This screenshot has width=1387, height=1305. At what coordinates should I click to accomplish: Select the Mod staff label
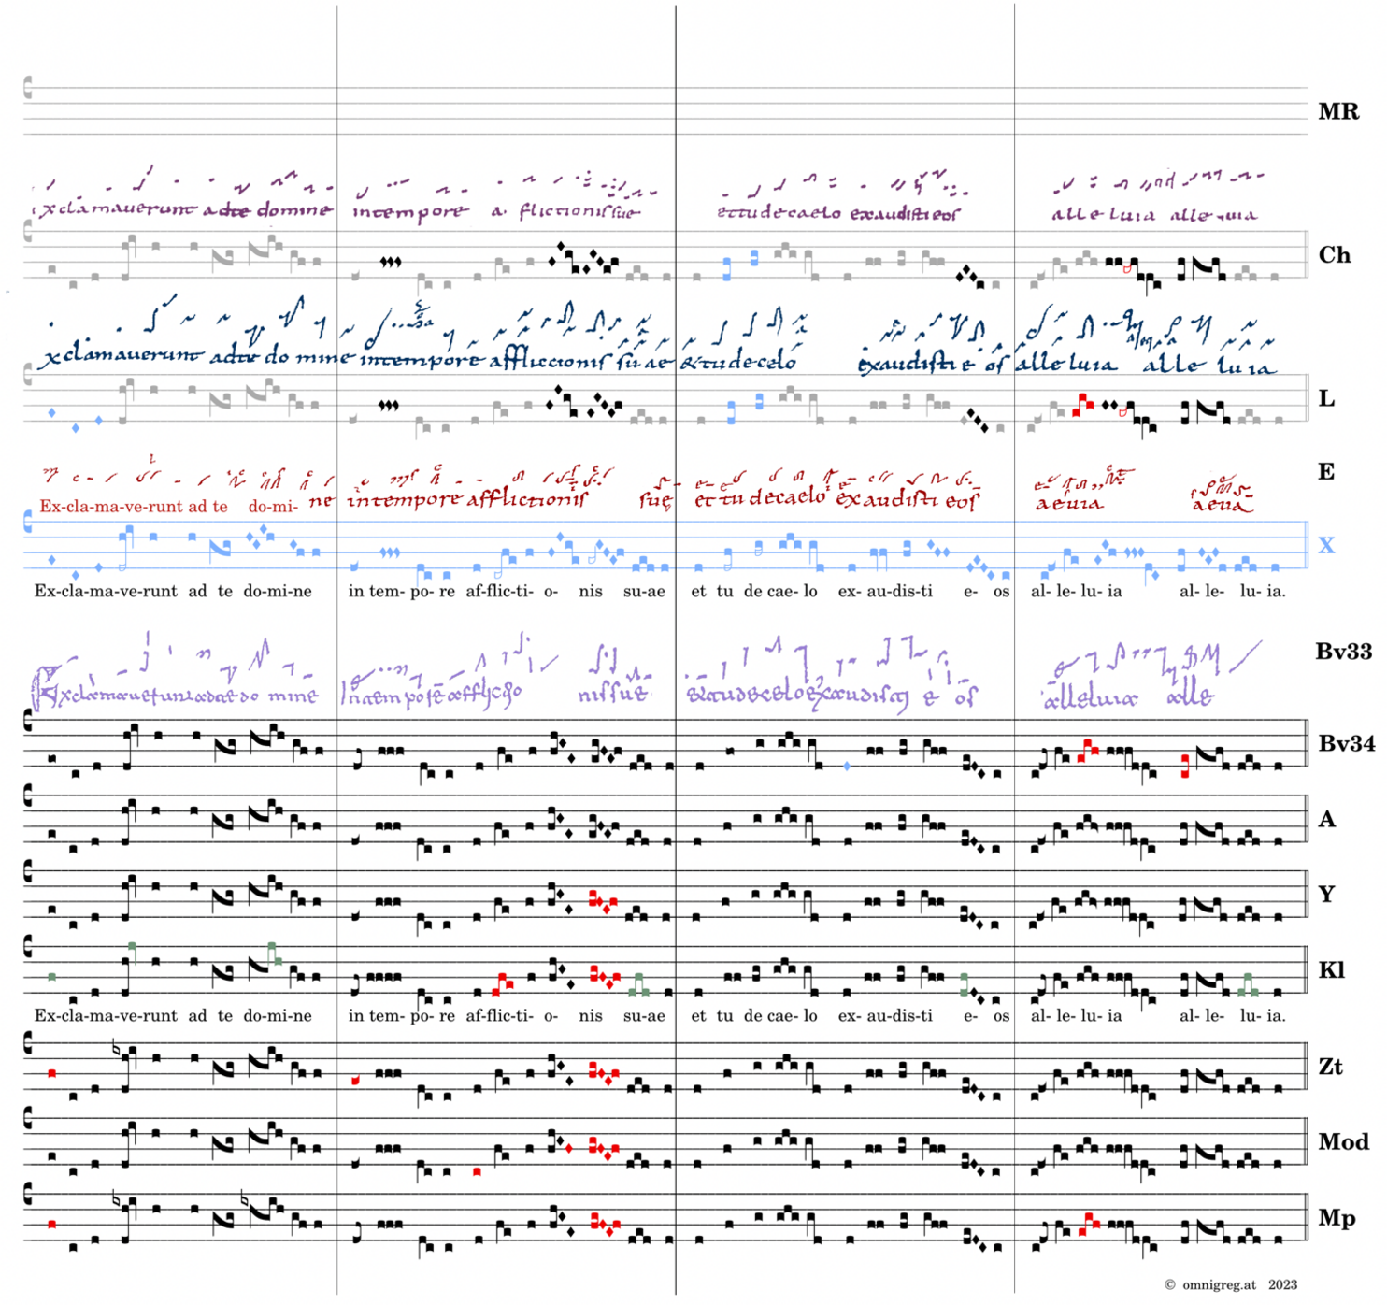click(1343, 1142)
